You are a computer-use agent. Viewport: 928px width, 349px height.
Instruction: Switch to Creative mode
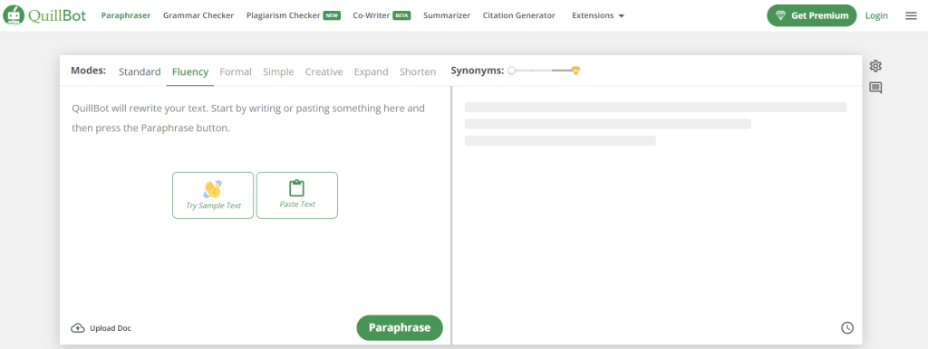click(x=324, y=72)
